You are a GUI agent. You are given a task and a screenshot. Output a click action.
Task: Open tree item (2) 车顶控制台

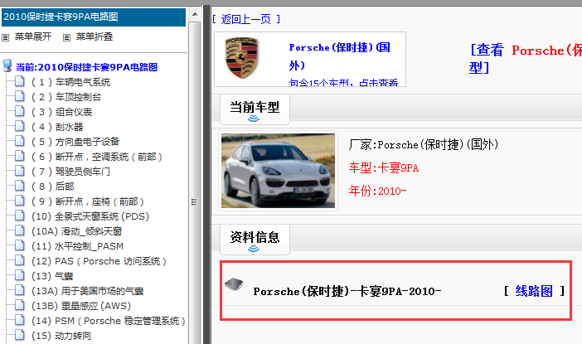coord(66,97)
